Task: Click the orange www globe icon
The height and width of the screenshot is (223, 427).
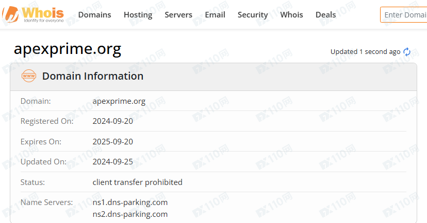Action: click(28, 76)
